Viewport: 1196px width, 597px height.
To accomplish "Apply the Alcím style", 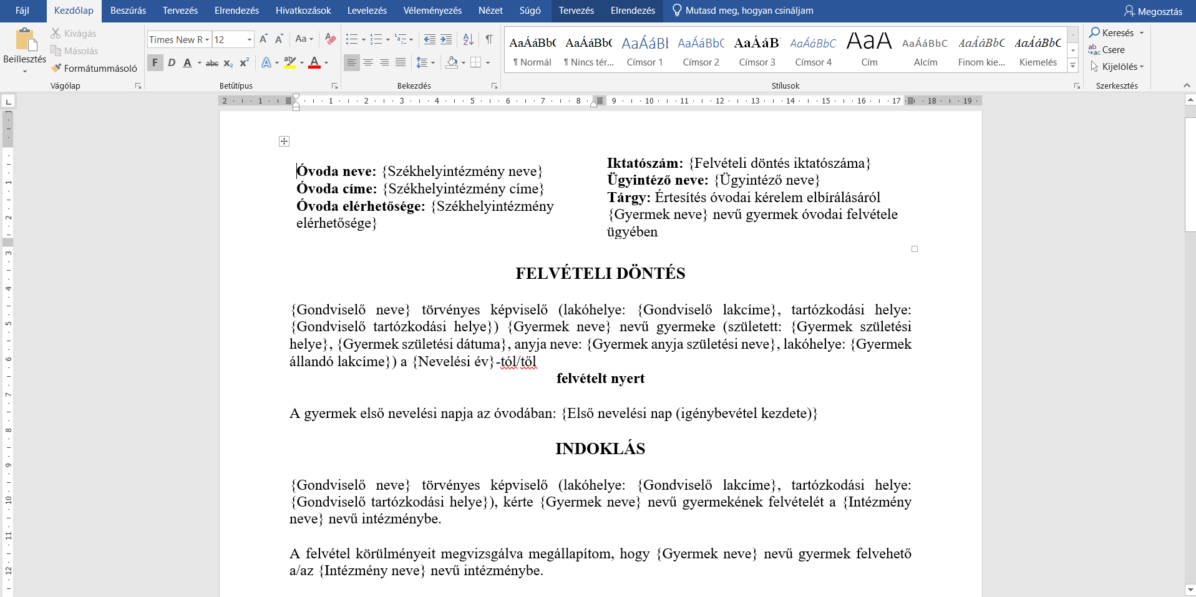I will pyautogui.click(x=925, y=51).
